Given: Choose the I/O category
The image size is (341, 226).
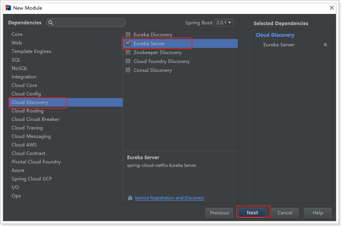Looking at the screenshot, I should tap(66, 187).
